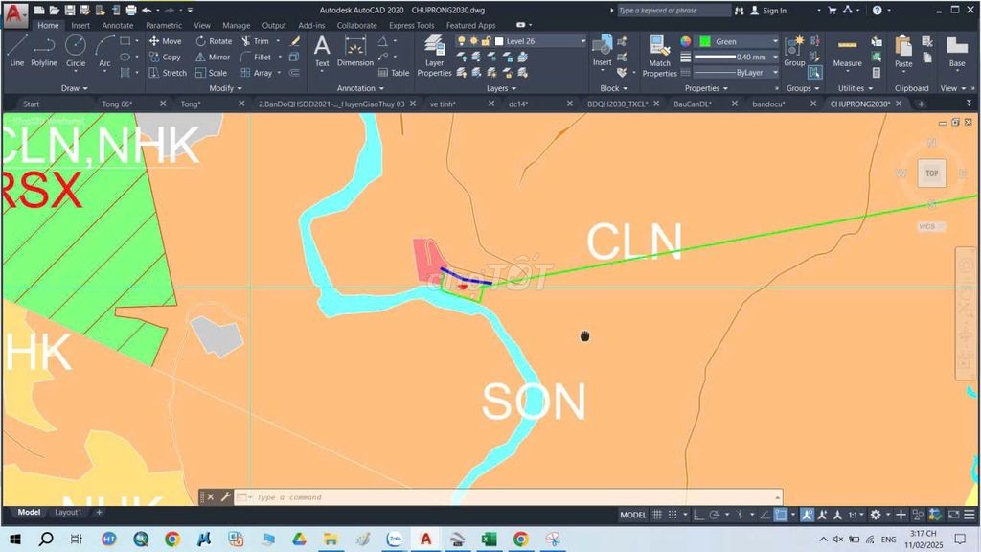The image size is (981, 552).
Task: Click the Rotate tool
Action: click(214, 40)
